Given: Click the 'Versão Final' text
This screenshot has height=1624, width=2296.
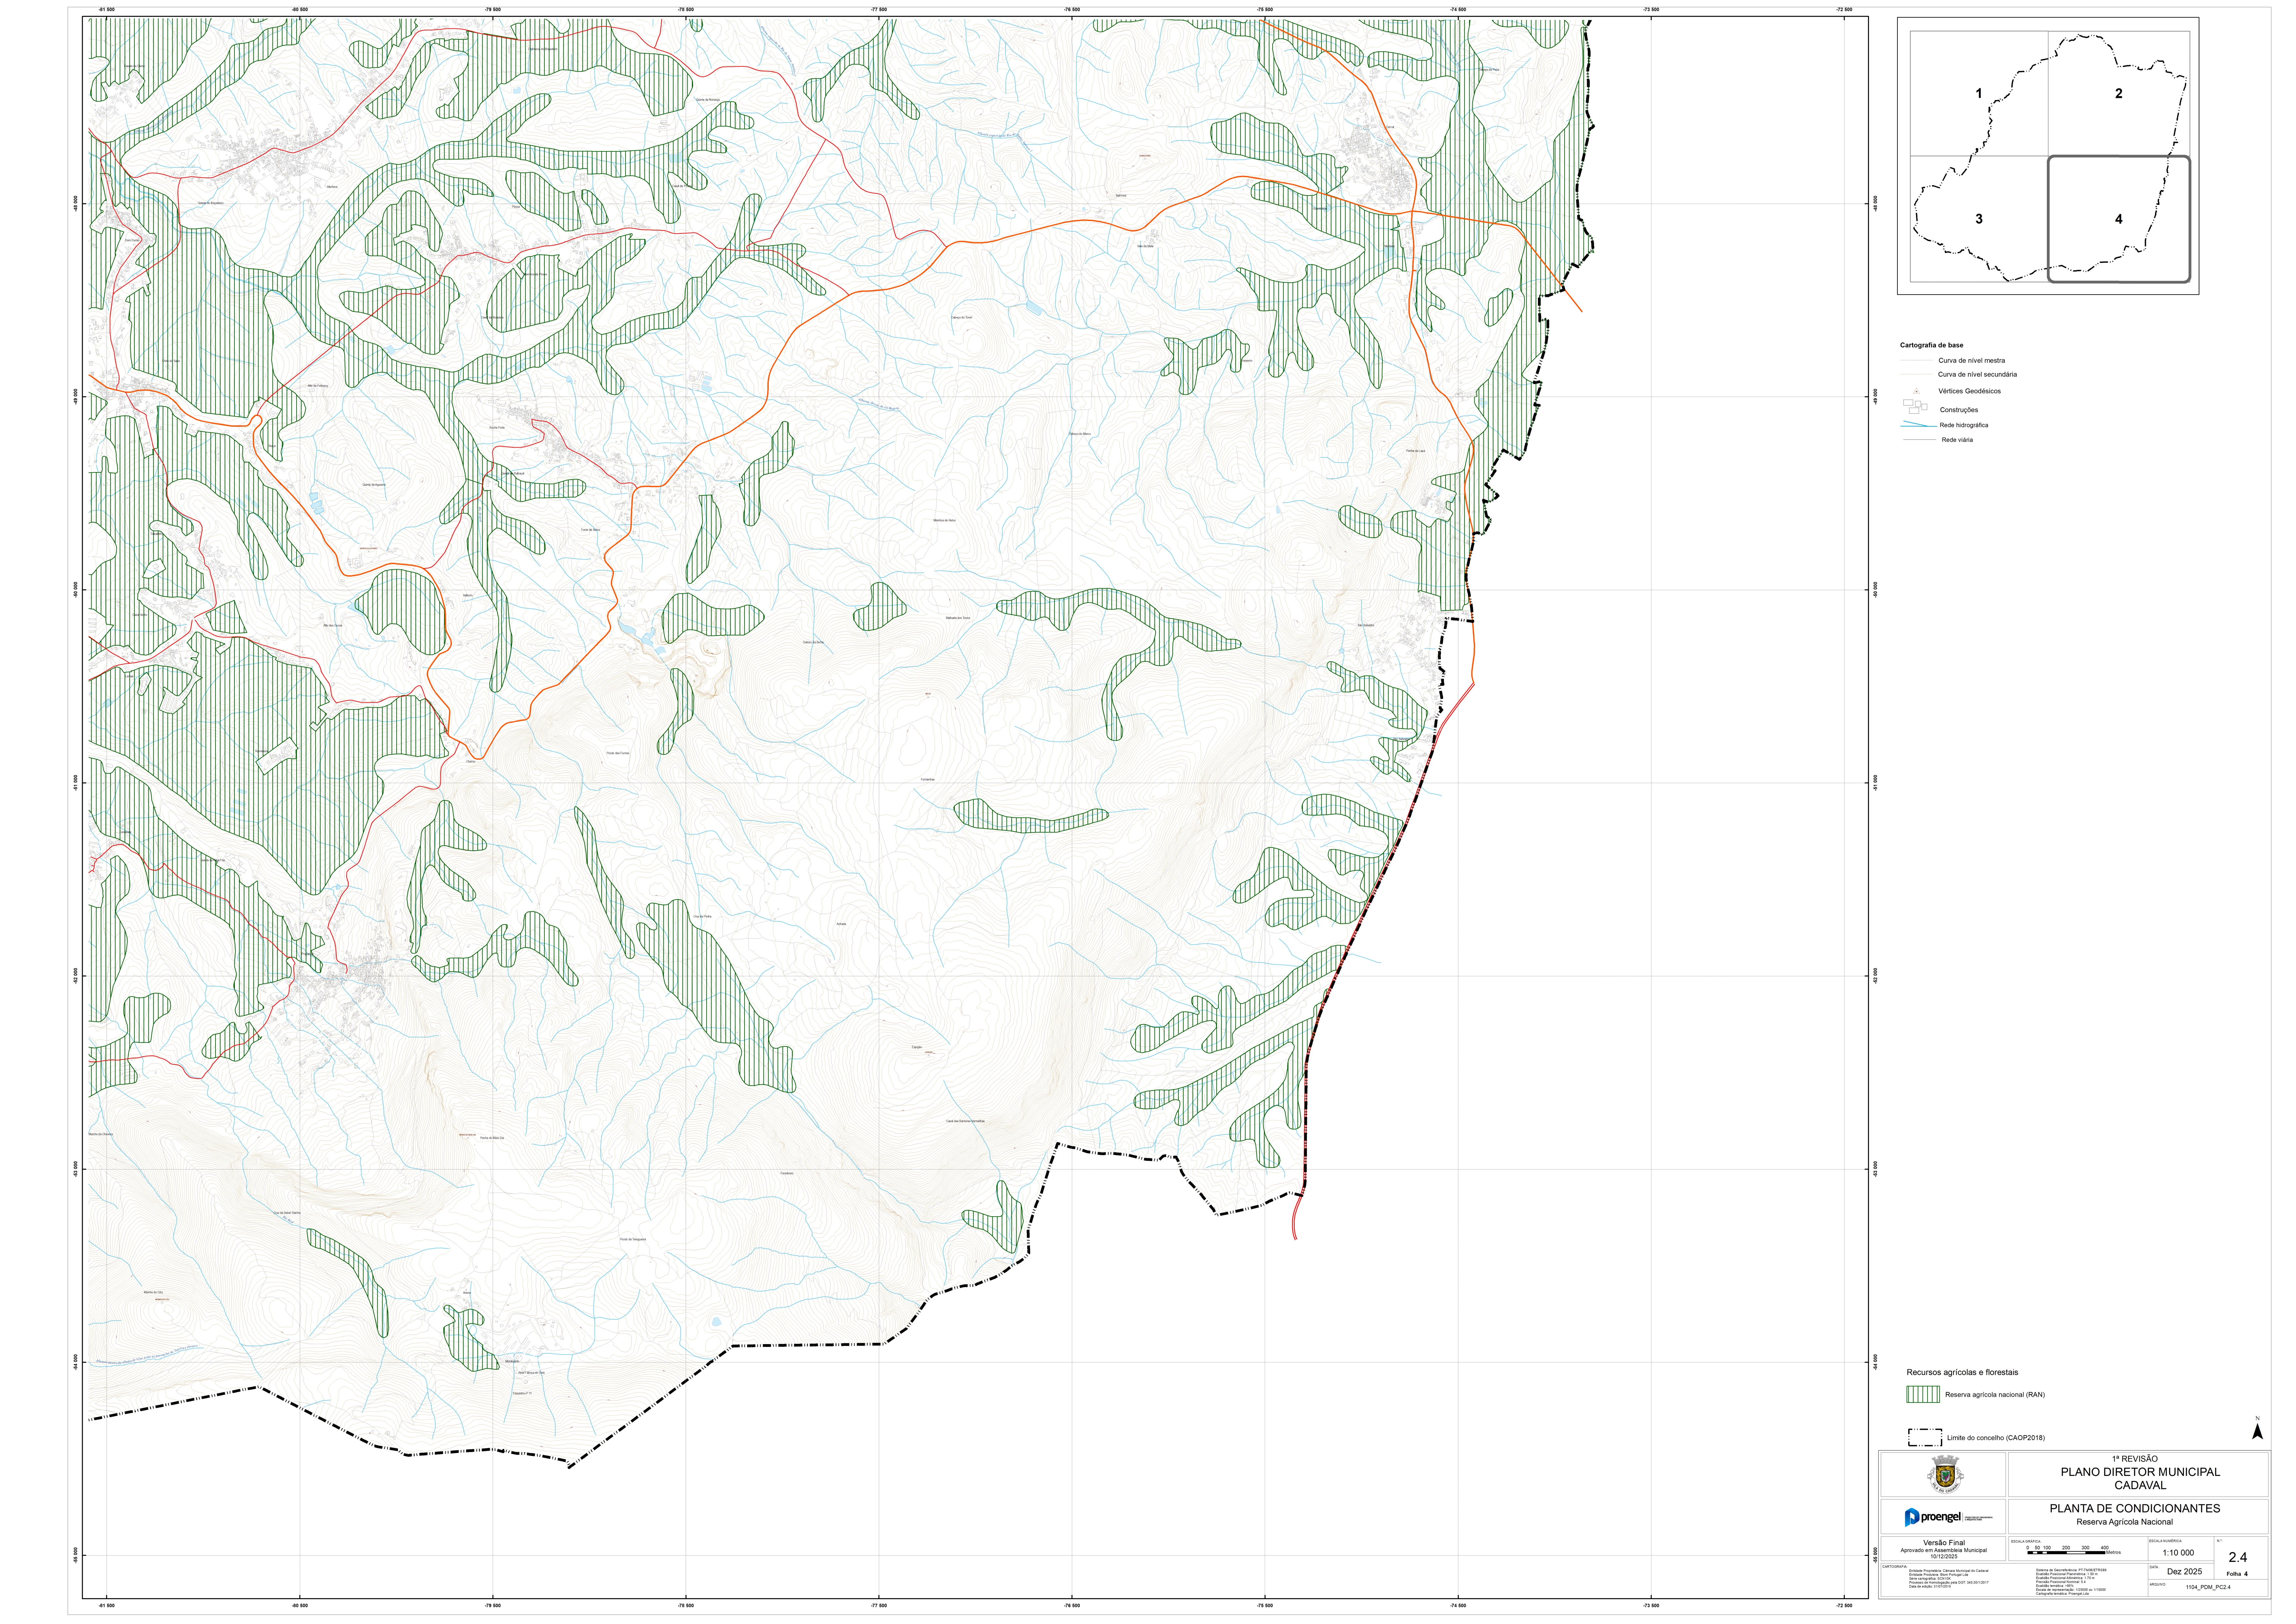Looking at the screenshot, I should [x=1944, y=1543].
